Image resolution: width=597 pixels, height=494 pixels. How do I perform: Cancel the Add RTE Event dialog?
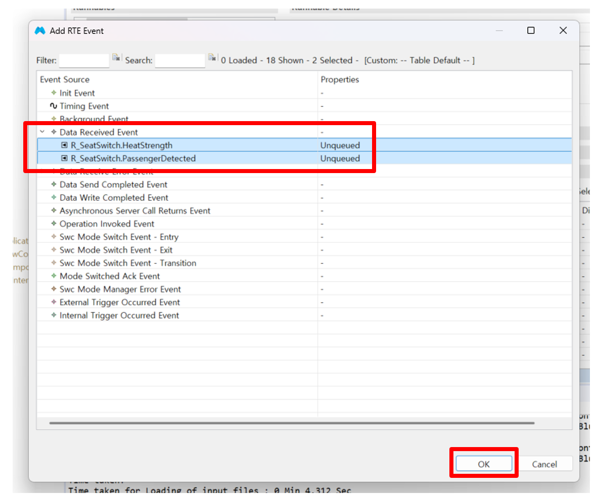click(x=544, y=464)
